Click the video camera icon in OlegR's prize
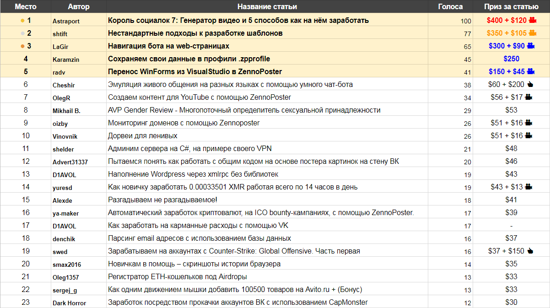 (528, 97)
